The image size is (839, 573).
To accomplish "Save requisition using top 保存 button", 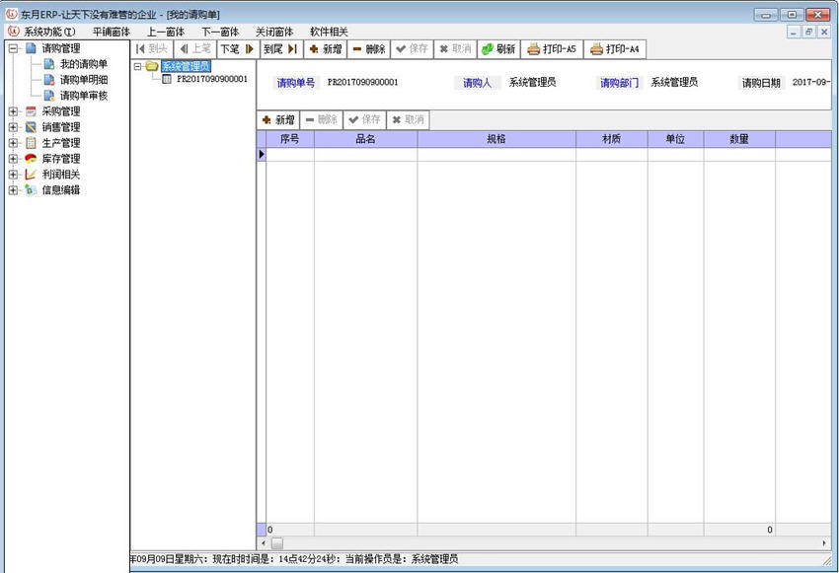I will (x=412, y=49).
